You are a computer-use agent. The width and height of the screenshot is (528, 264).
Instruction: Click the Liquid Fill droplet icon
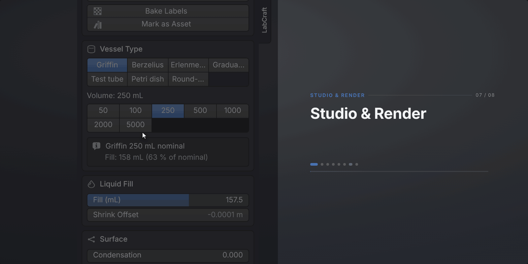tap(91, 184)
